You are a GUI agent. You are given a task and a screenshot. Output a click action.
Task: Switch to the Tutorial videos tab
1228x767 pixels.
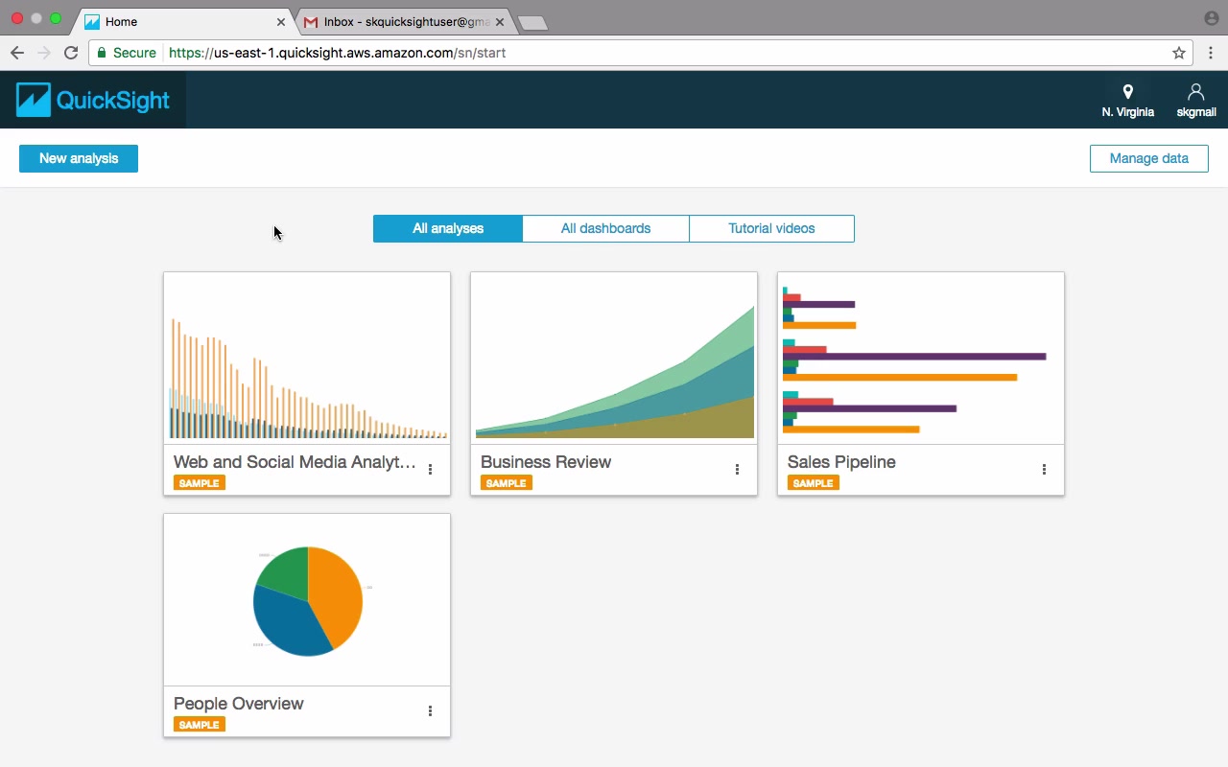coord(771,228)
